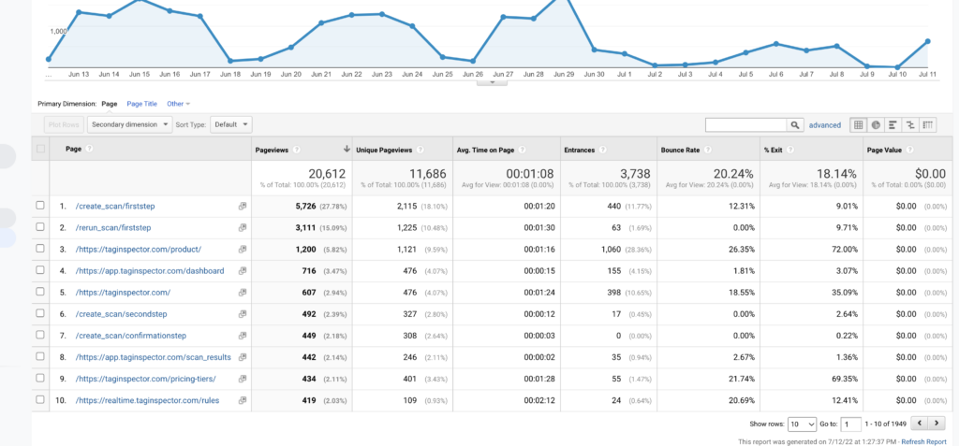Screen dimensions: 959x446
Task: Select the Performance bar view icon
Action: pos(893,124)
